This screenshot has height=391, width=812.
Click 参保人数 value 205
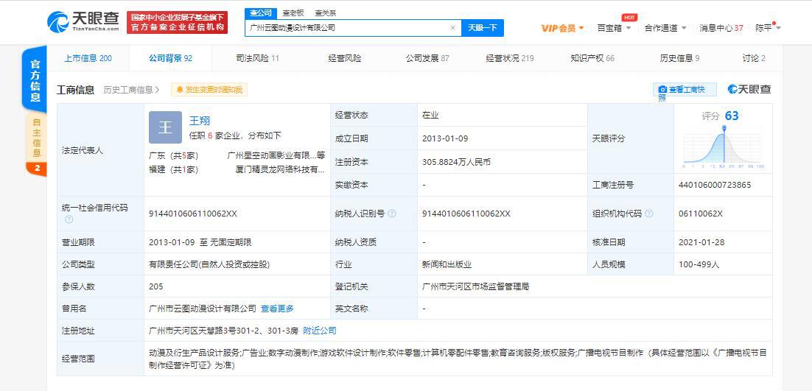click(x=155, y=286)
